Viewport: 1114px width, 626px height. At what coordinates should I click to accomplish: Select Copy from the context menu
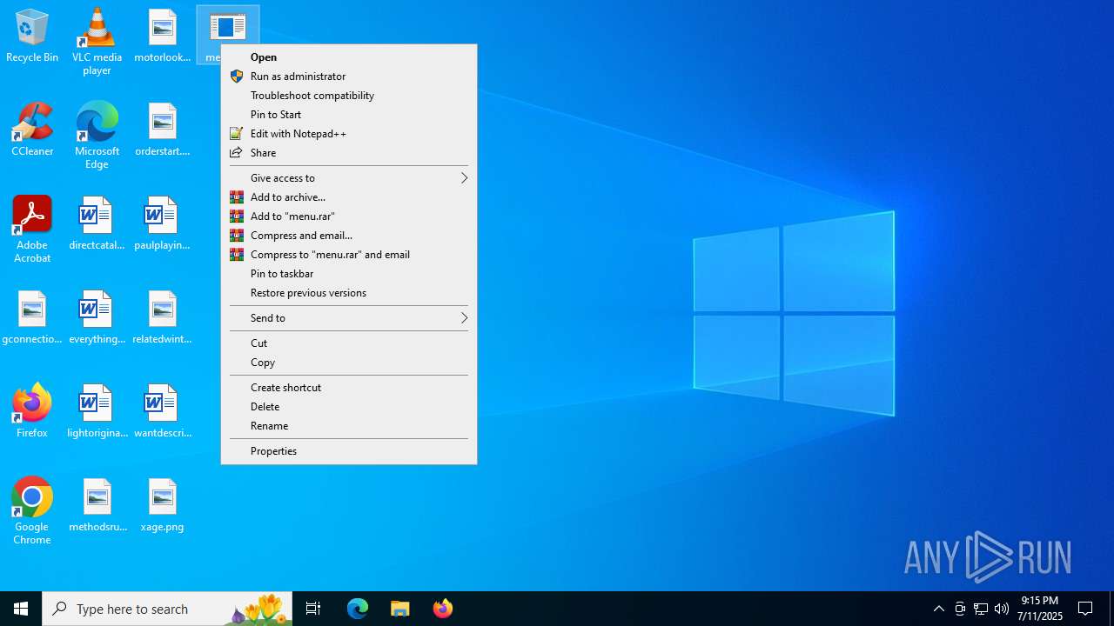click(349, 363)
